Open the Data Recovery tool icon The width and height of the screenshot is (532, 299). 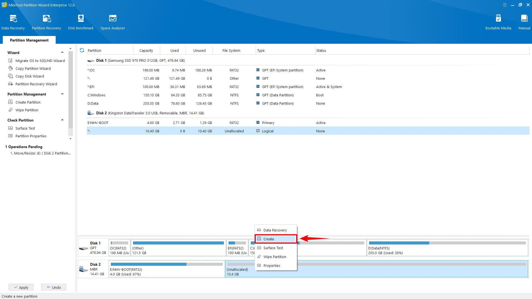pos(13,19)
